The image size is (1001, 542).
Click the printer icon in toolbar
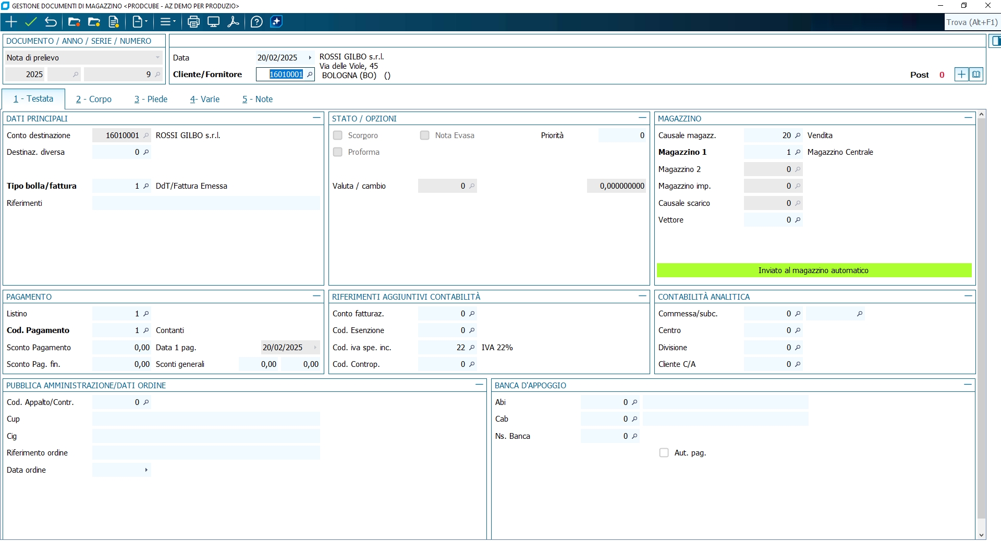[193, 22]
